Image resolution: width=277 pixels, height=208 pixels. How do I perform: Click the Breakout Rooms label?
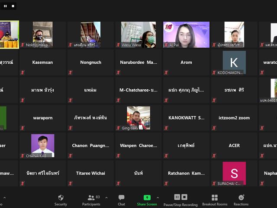click(x=215, y=204)
